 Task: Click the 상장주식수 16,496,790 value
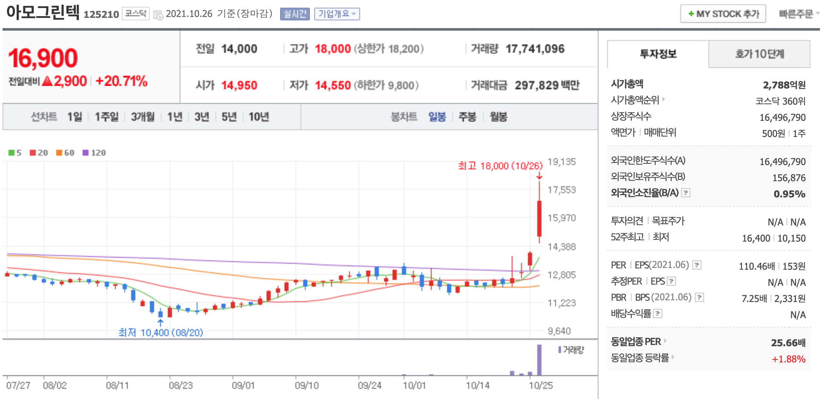coord(782,117)
